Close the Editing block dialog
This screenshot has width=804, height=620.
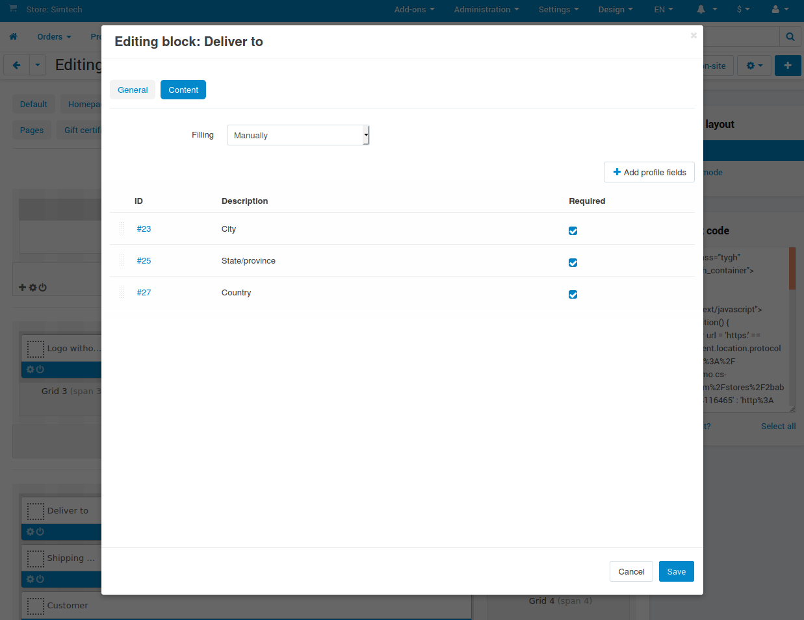694,35
